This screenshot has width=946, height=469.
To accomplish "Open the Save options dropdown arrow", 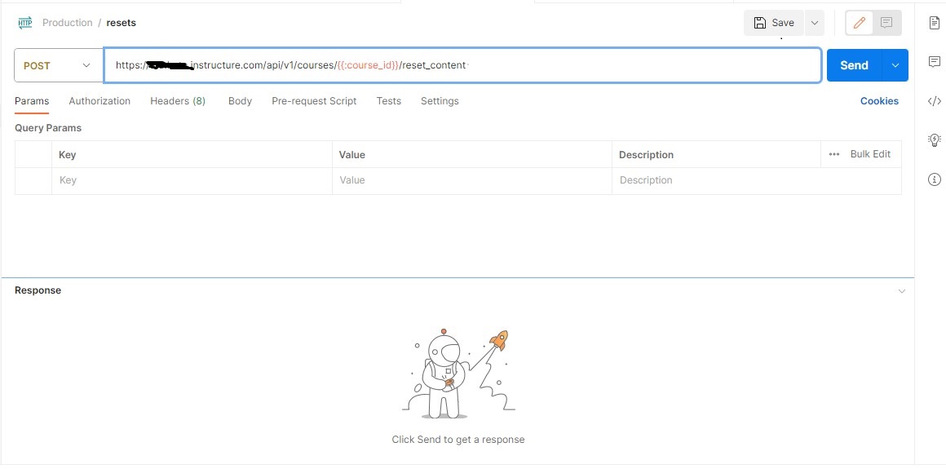I will (x=814, y=23).
